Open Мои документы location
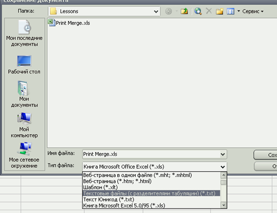The height and width of the screenshot is (213, 277). [24, 94]
